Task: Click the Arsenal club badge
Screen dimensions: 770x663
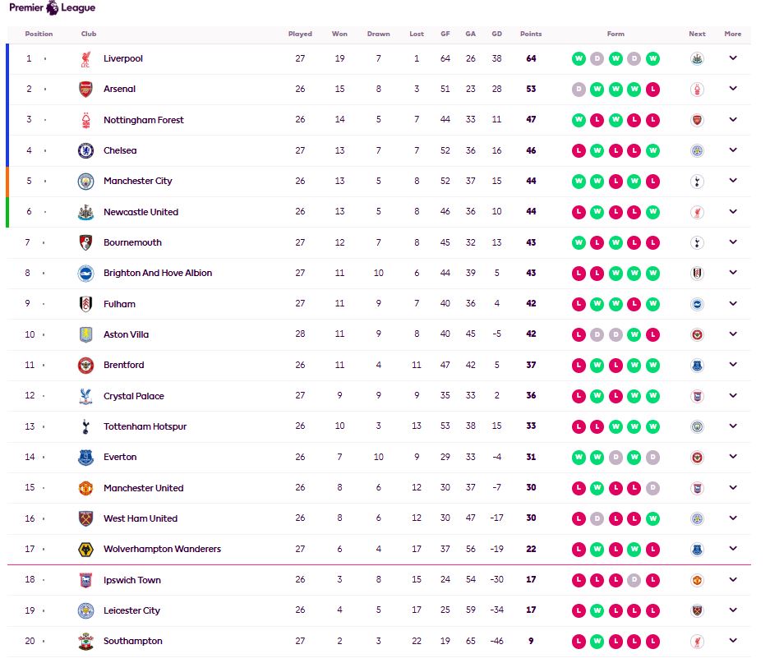Action: tap(85, 90)
